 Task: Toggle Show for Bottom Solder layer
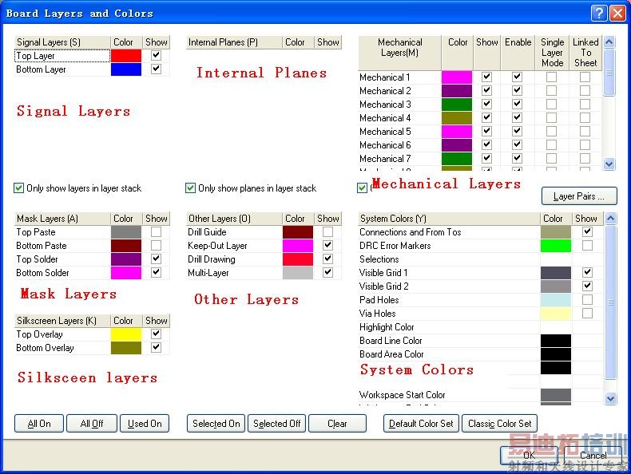tap(156, 272)
